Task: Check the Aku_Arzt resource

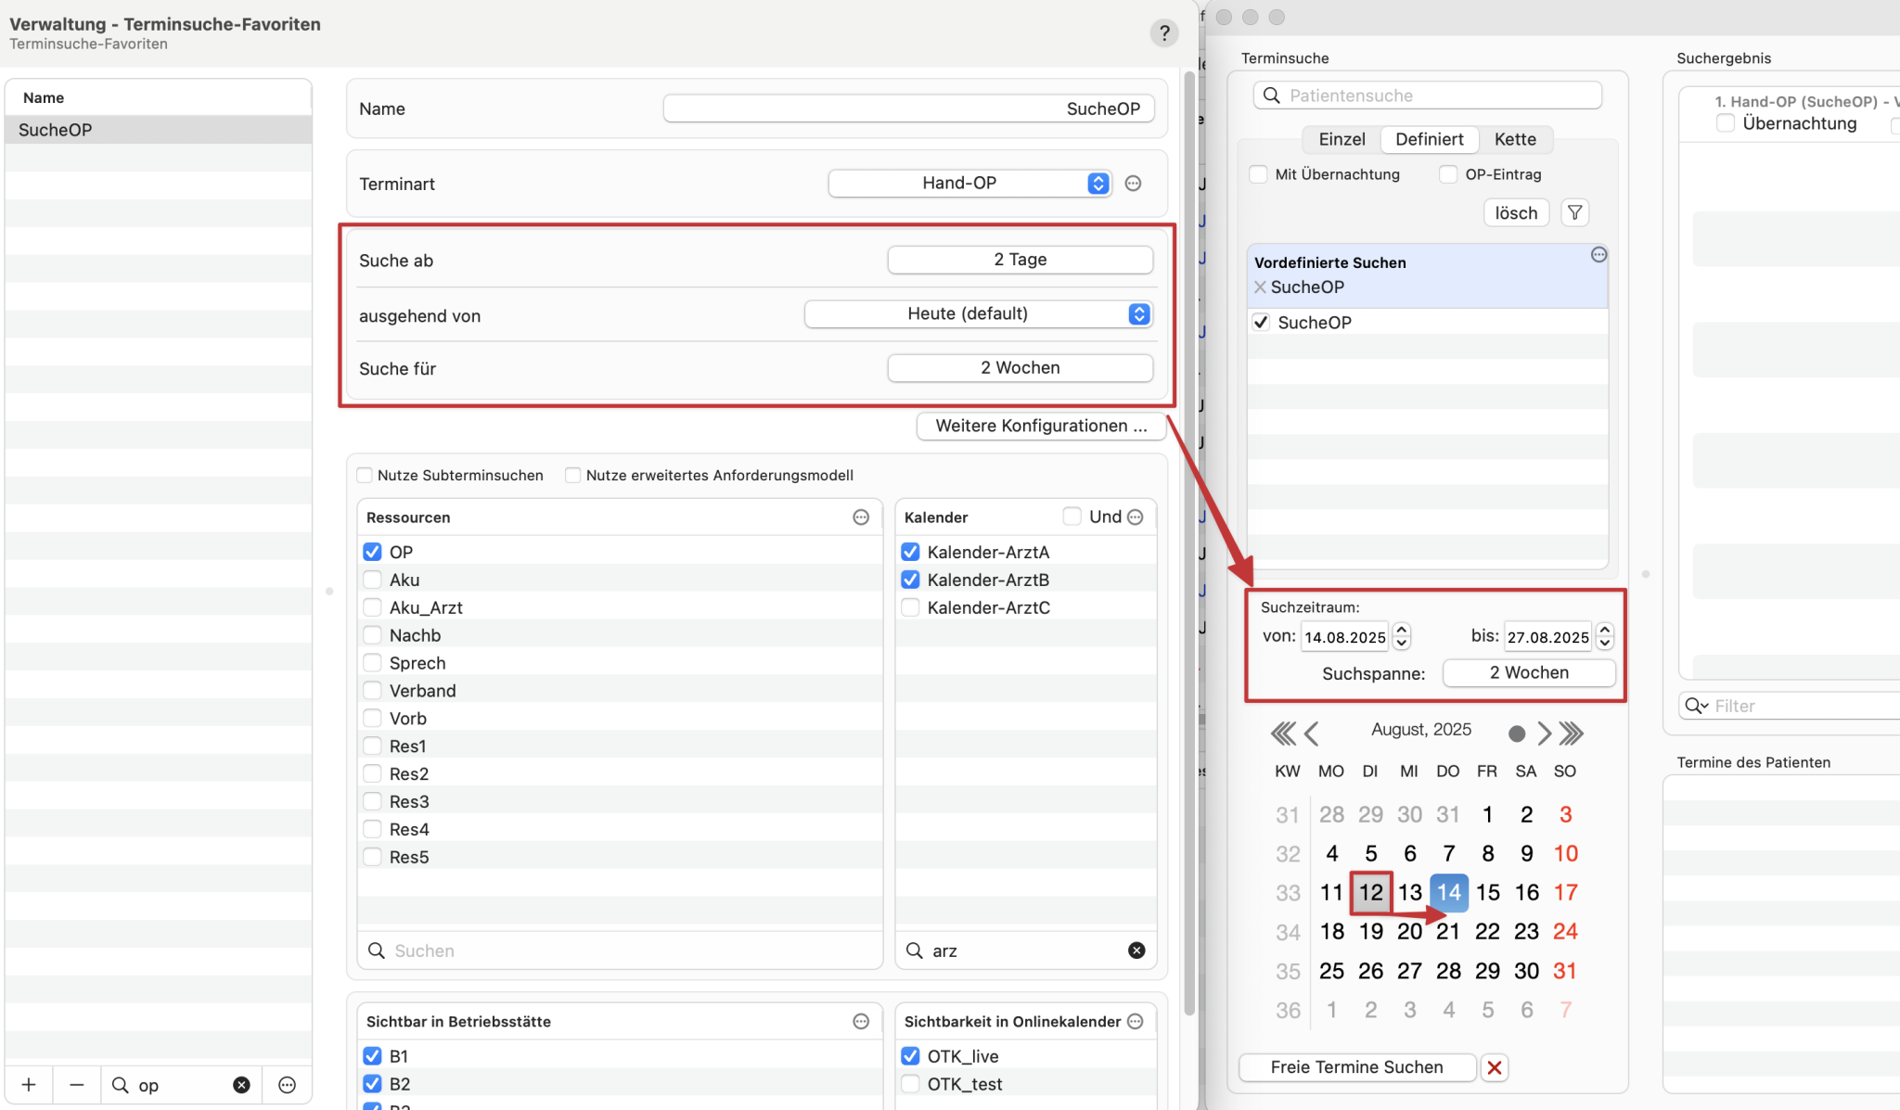Action: pyautogui.click(x=373, y=607)
